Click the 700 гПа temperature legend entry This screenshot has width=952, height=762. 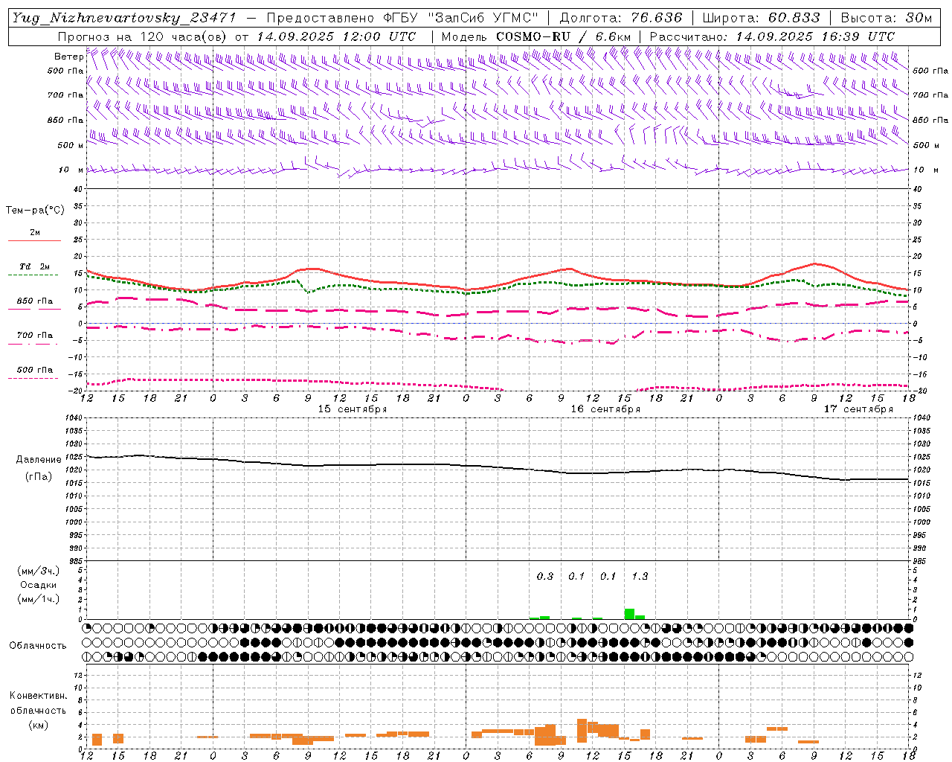35,335
